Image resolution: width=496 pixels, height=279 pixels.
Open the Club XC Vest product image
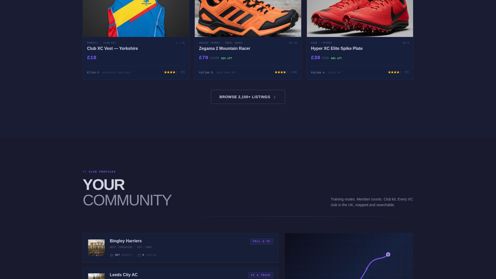(x=136, y=18)
